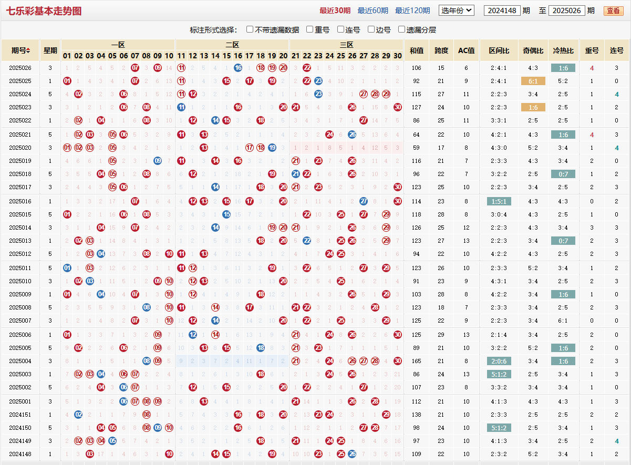This screenshot has height=465, width=631.
Task: Click number header 30 in 三区
Action: pos(398,56)
